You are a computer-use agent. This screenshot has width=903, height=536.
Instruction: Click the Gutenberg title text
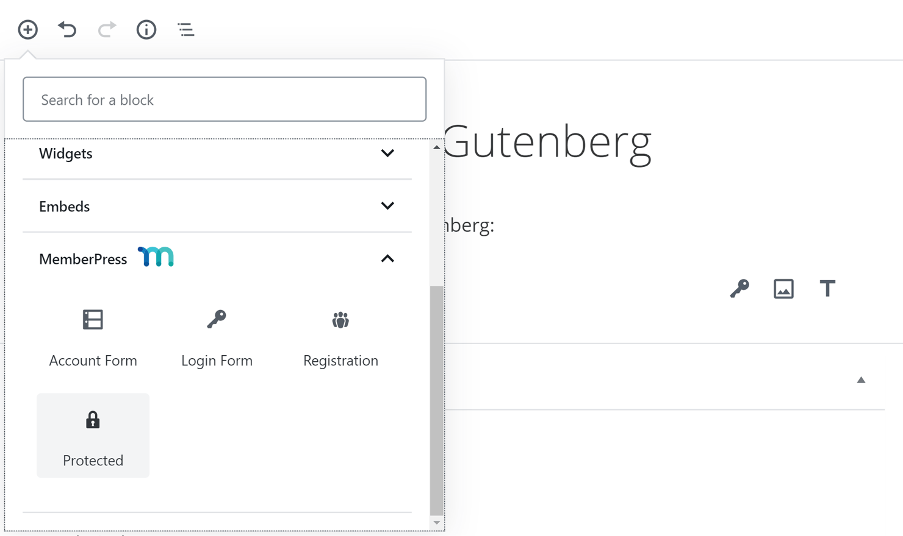coord(548,143)
